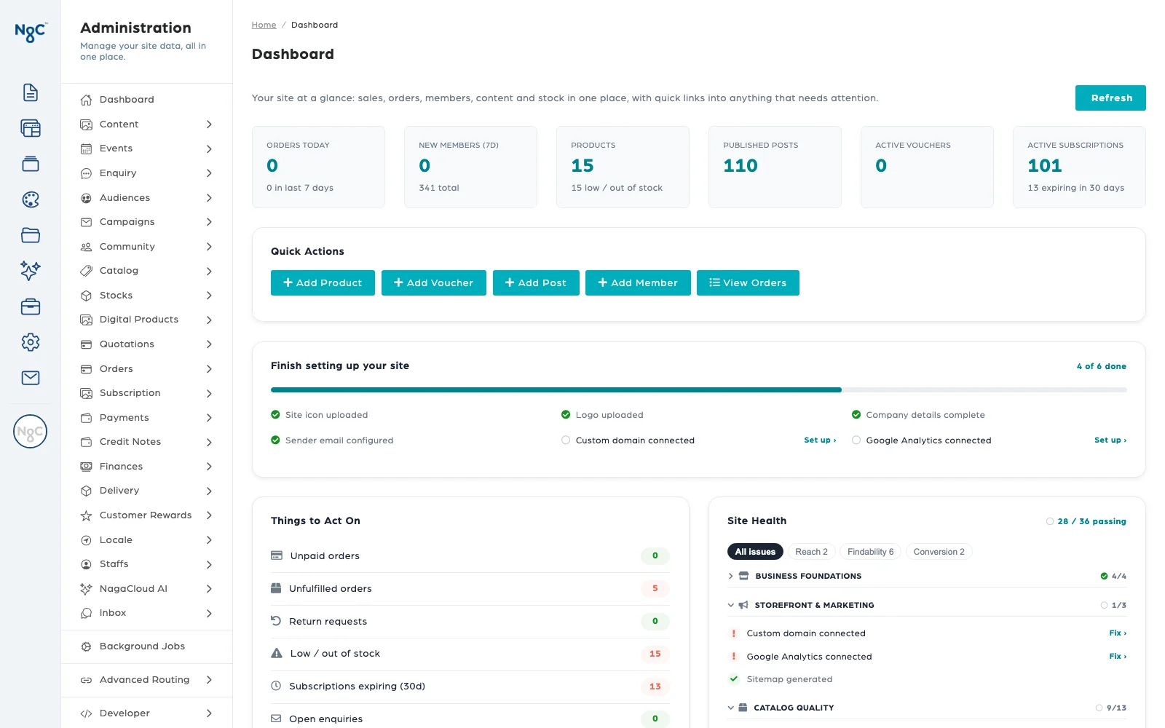Collapse the Storefront & Marketing section
This screenshot has width=1165, height=728.
[x=731, y=605]
